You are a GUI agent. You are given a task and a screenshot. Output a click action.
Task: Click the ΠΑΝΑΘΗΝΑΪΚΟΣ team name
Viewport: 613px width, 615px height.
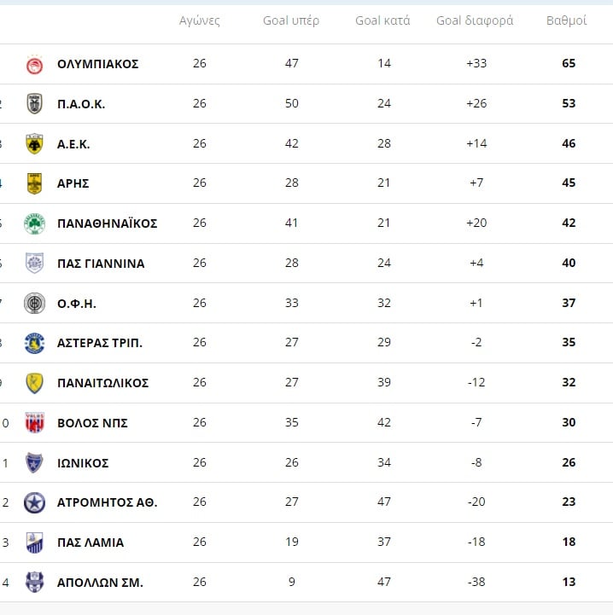coord(108,223)
